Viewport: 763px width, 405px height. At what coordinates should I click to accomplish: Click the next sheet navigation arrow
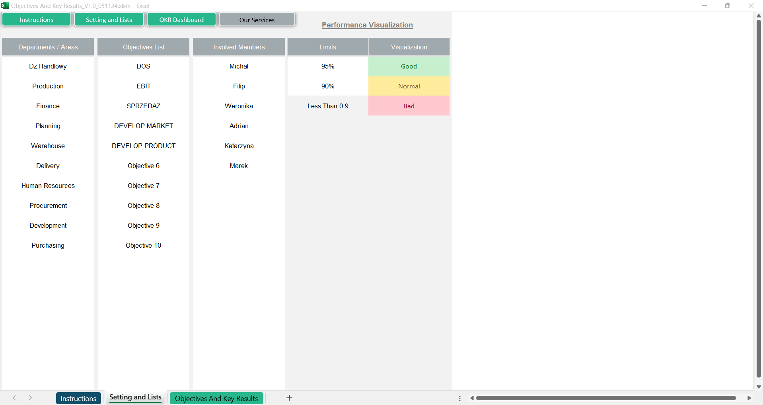(x=30, y=398)
